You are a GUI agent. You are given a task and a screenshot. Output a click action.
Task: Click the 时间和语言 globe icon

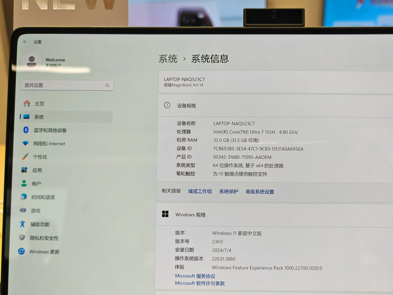(x=24, y=196)
